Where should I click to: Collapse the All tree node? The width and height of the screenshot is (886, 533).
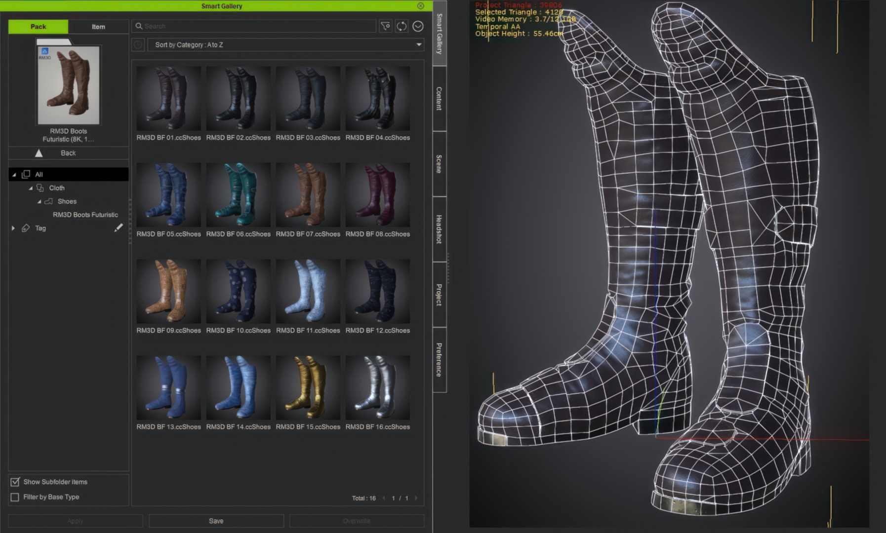[x=14, y=175]
